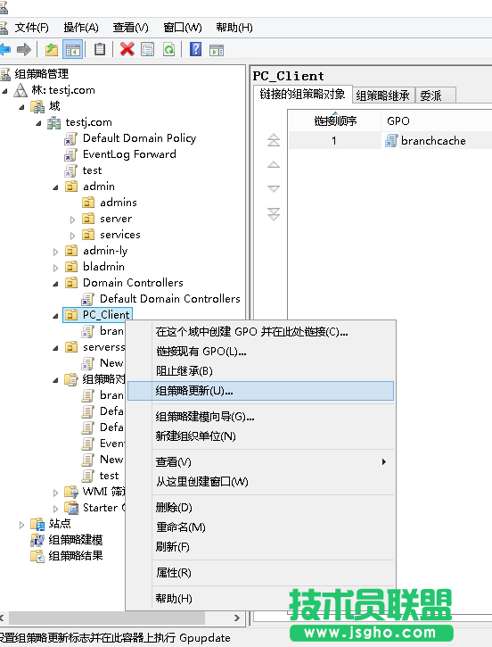Collapse the 域 domains node
The height and width of the screenshot is (647, 492).
pyautogui.click(x=21, y=107)
